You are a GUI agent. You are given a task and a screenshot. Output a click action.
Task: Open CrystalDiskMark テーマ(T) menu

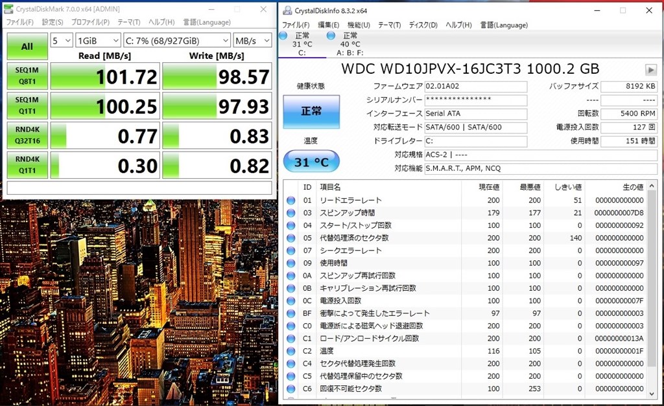click(129, 22)
